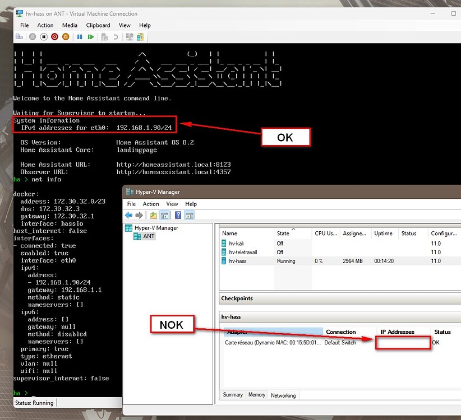Switch to the Memory tab
This screenshot has height=420, width=461.
tap(256, 395)
